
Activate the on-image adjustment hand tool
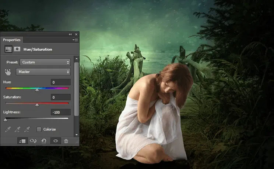coord(8,72)
